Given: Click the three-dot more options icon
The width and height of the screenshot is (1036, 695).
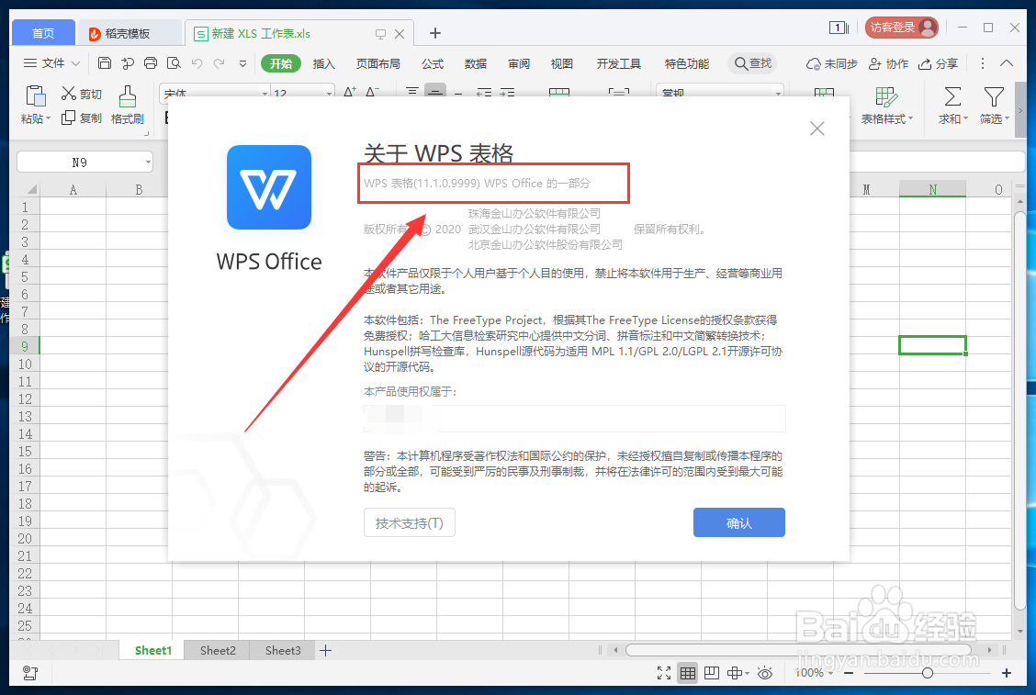Looking at the screenshot, I should 983,63.
